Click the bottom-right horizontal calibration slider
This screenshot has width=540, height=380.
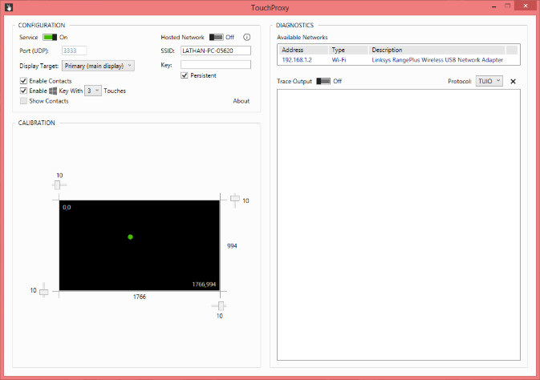(x=221, y=305)
